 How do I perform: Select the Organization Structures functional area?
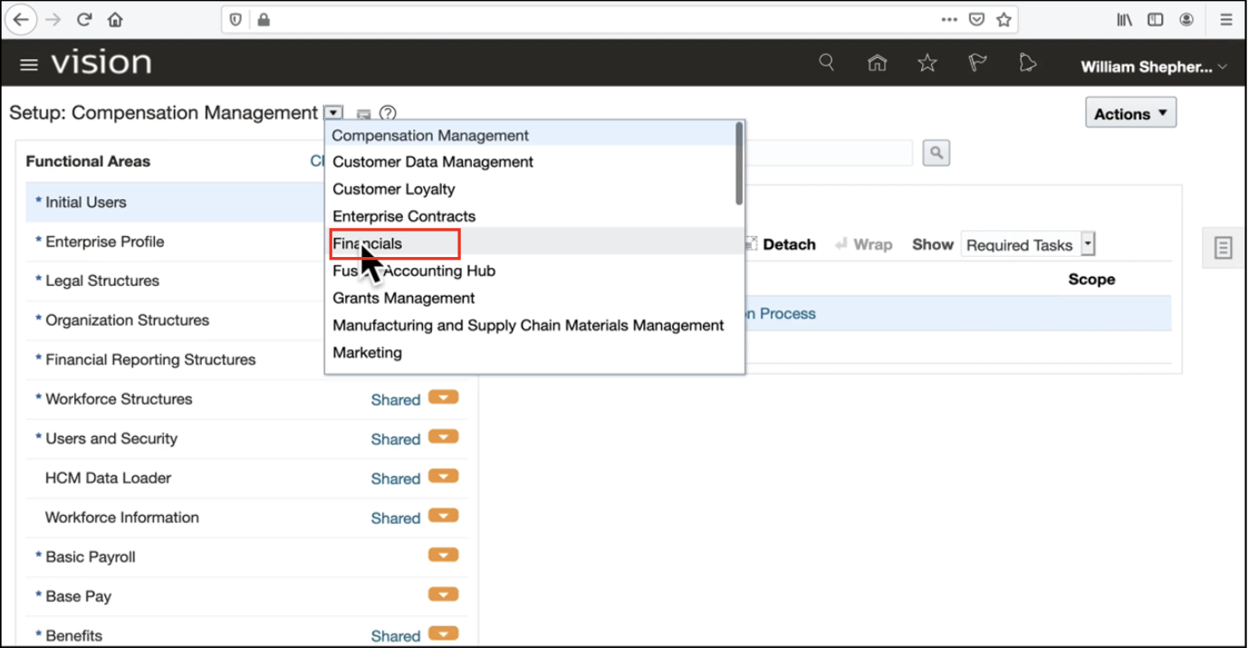[127, 320]
